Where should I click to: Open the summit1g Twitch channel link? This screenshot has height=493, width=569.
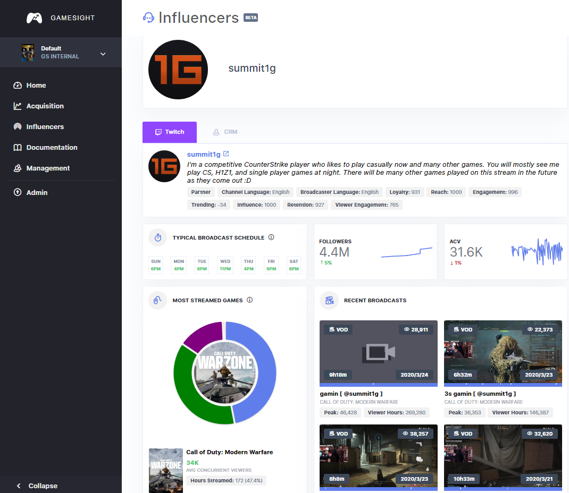(204, 154)
